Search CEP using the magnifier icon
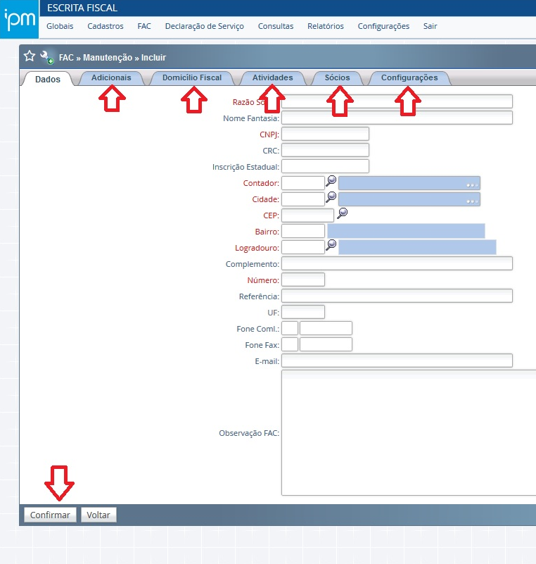 click(343, 213)
